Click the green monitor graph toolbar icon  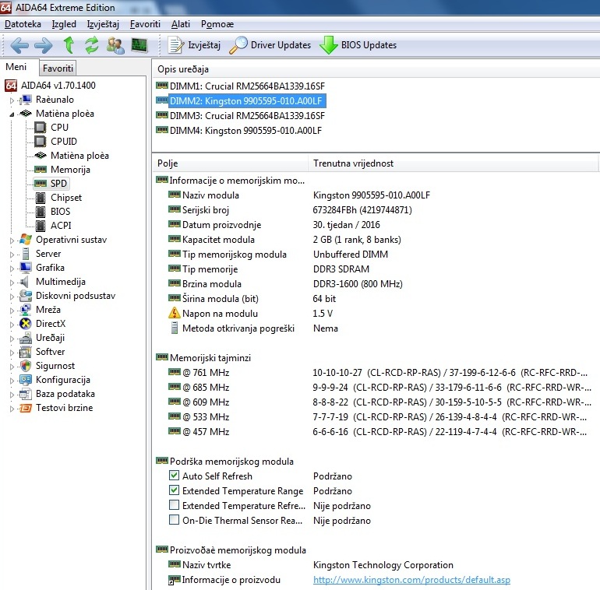[139, 45]
